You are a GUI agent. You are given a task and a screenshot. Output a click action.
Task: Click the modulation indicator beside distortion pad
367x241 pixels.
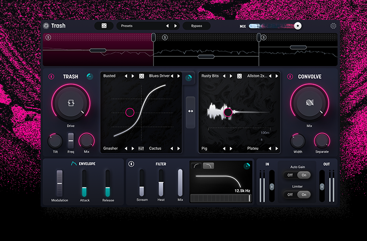tap(189, 78)
